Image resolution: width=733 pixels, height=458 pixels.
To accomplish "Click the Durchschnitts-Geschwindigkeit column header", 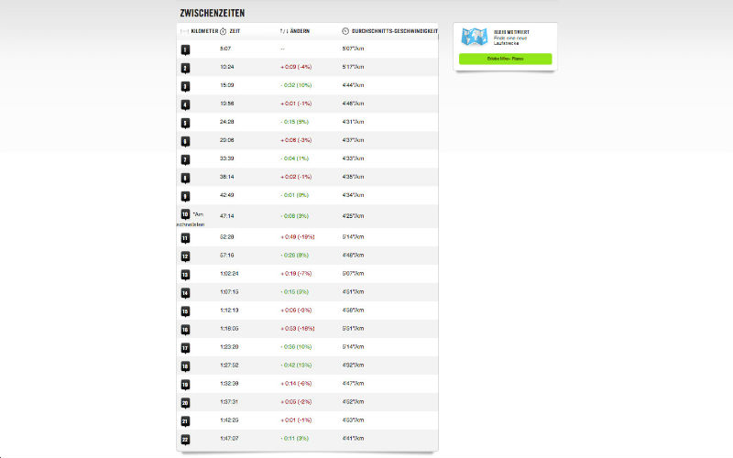I will (395, 31).
